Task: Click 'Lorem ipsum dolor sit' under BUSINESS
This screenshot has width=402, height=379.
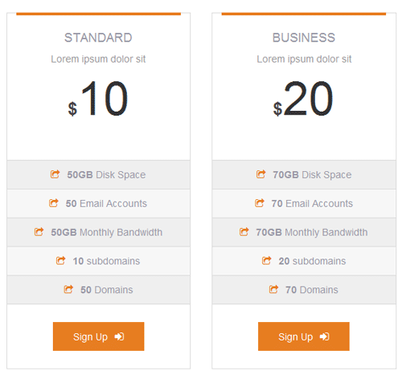Action: (x=304, y=59)
